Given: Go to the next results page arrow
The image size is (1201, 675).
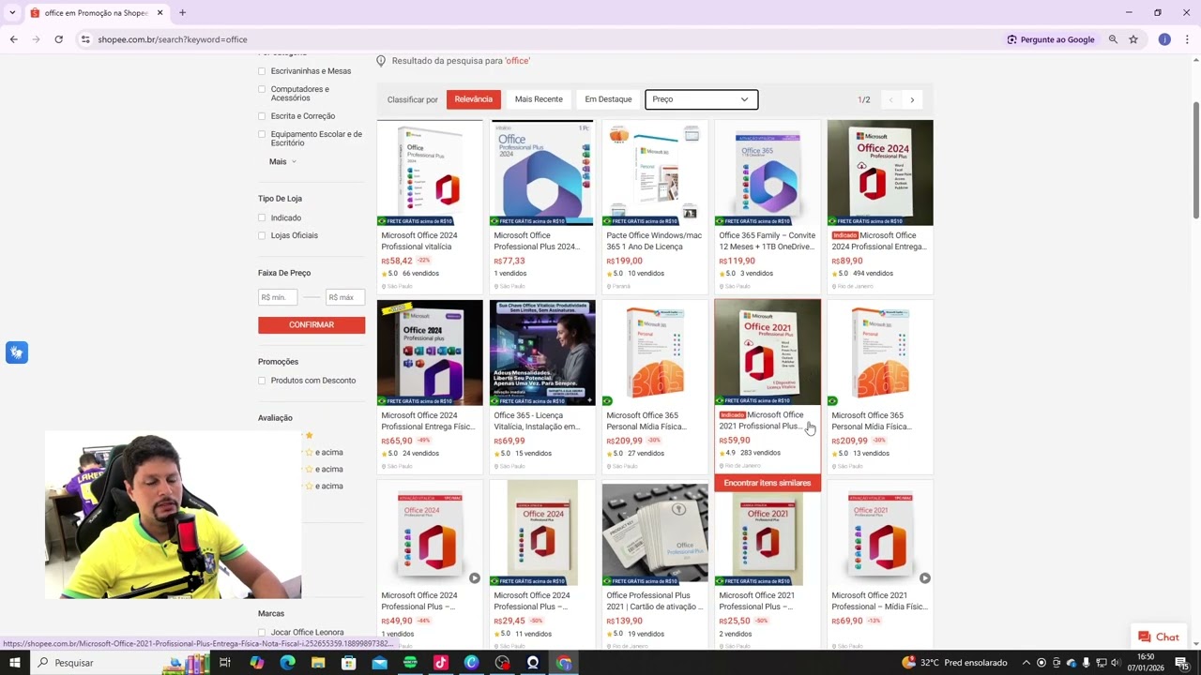Looking at the screenshot, I should pos(912,99).
